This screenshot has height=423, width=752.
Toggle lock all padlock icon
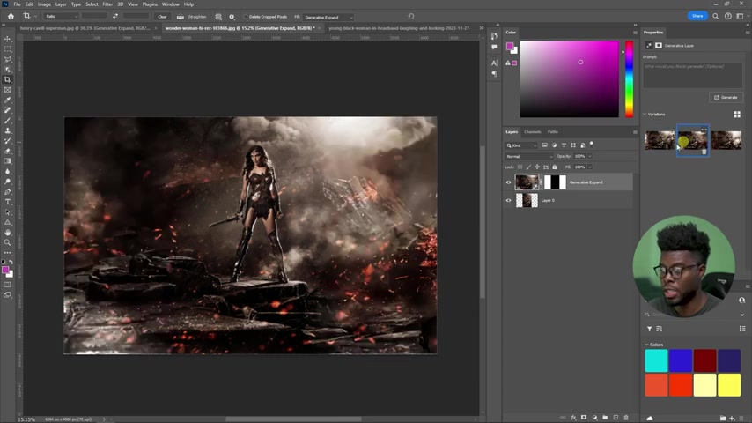[x=555, y=167]
